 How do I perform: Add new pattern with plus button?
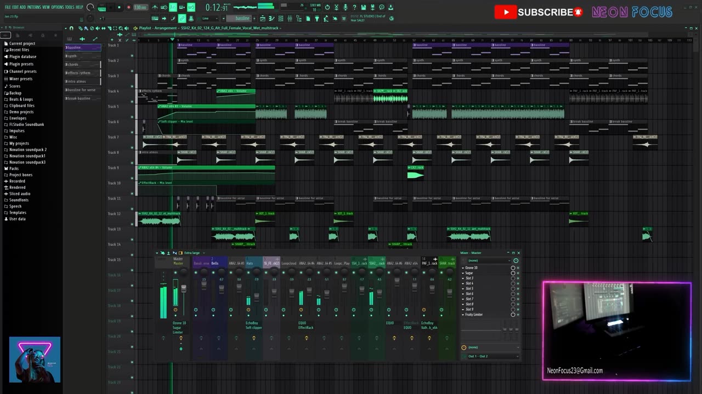(254, 18)
